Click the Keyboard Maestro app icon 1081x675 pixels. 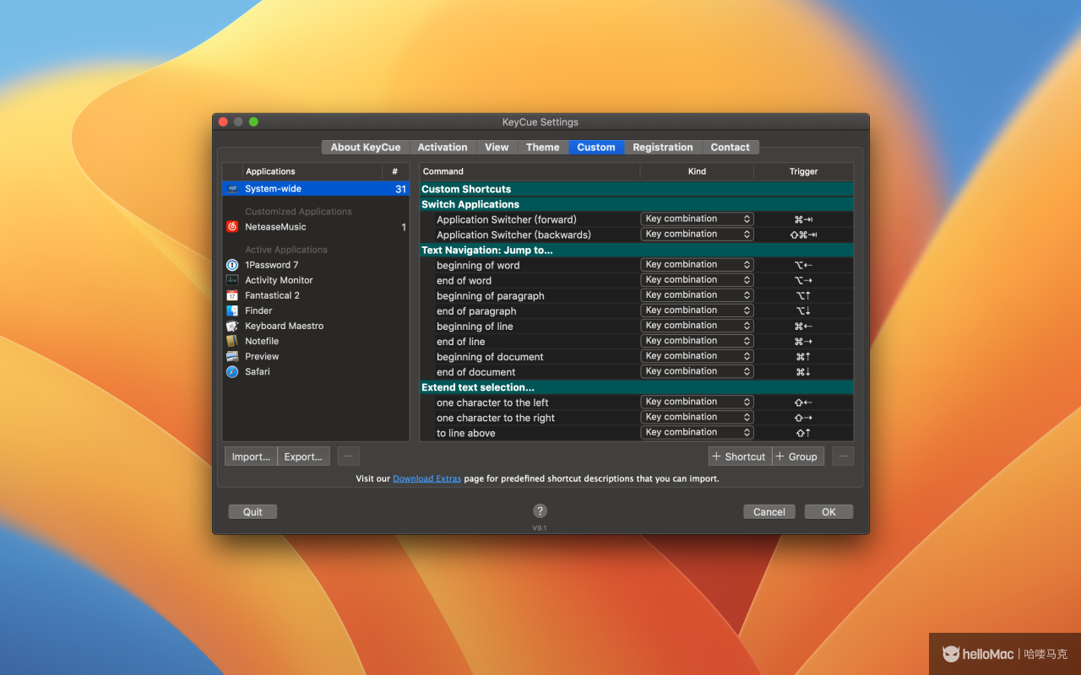tap(232, 326)
